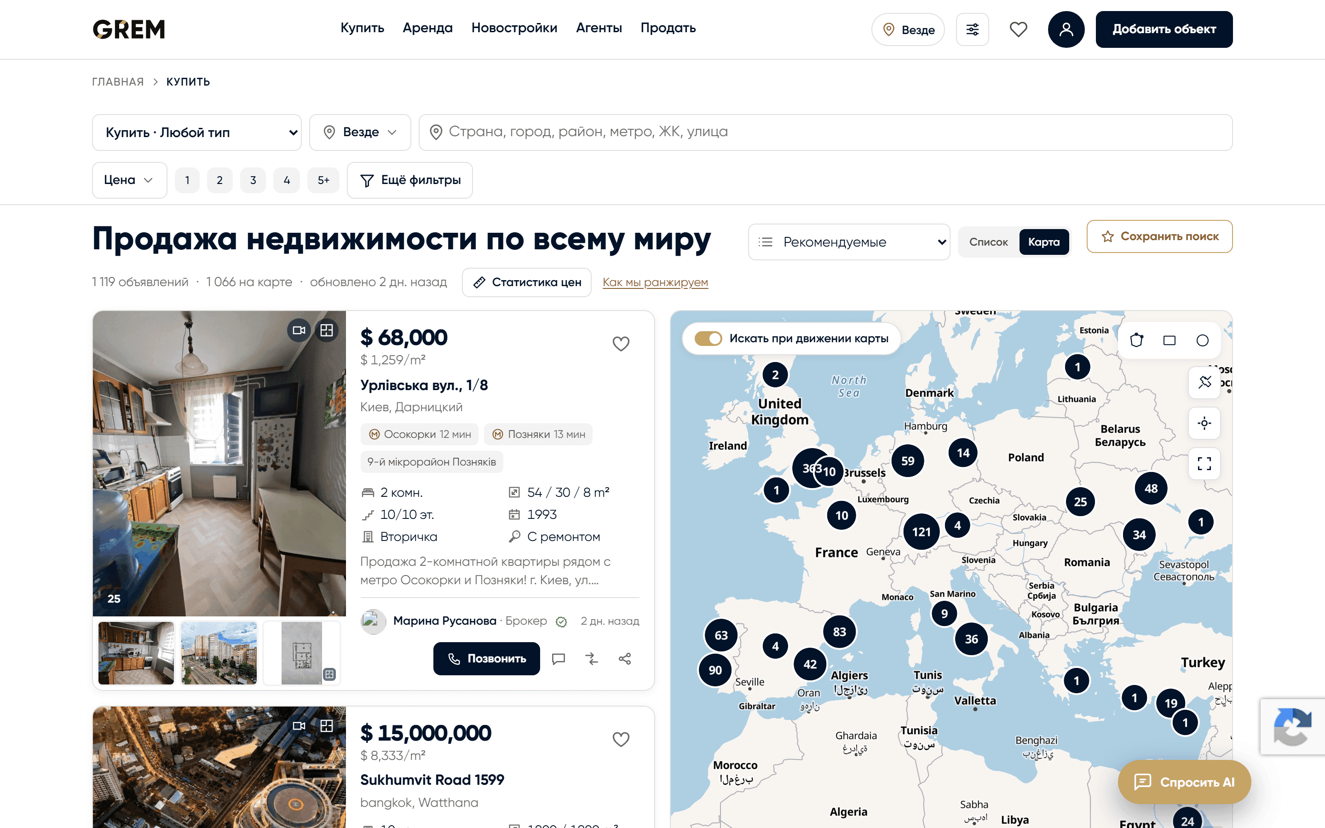Open Везде location dropdown in search bar

[360, 132]
